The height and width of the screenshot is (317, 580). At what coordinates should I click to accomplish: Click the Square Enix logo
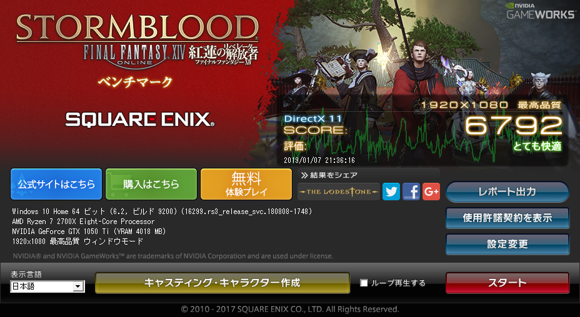[x=140, y=120]
